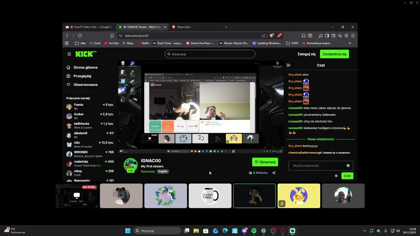Open File Explorer from the taskbar

coord(196,231)
